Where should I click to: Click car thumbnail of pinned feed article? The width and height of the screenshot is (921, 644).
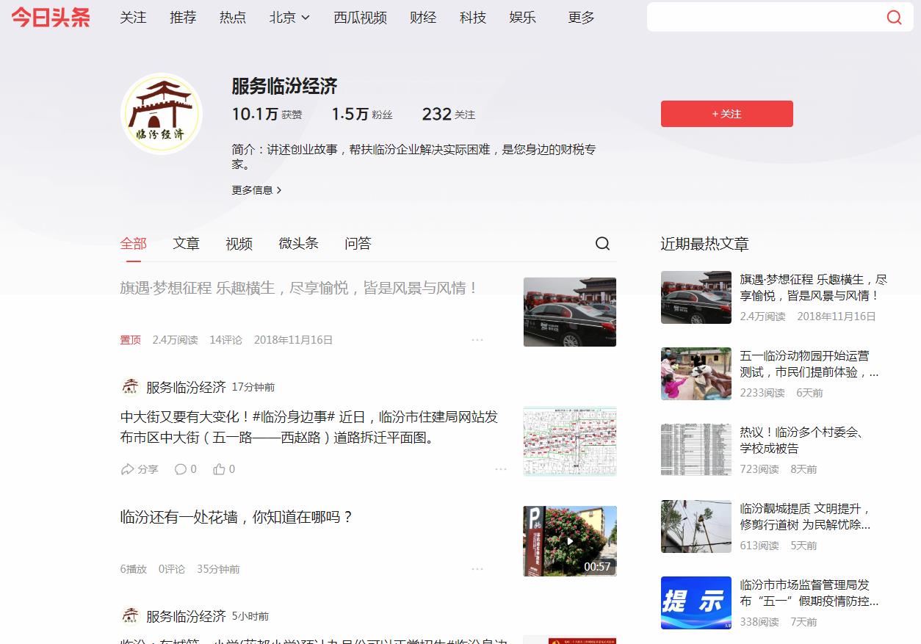point(570,312)
